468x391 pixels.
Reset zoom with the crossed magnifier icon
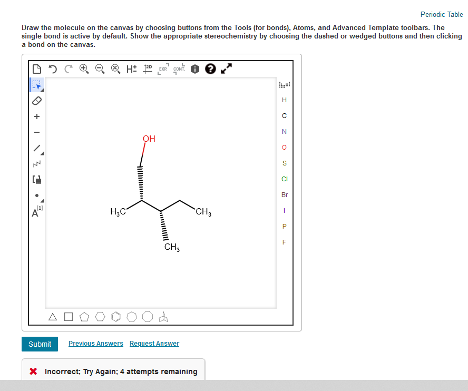[116, 69]
